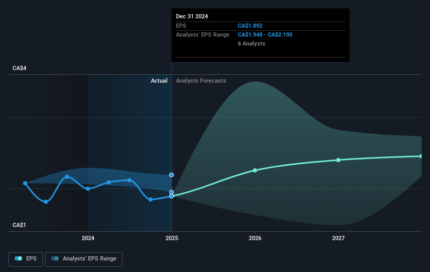Select the EPS dip point in late 2024
The width and height of the screenshot is (430, 272).
coord(150,199)
